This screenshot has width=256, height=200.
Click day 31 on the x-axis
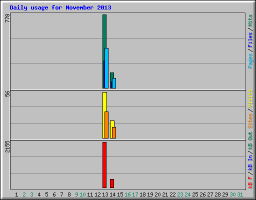[240, 194]
